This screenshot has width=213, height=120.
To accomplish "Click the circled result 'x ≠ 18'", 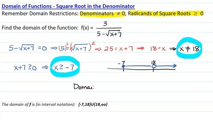I will tap(189, 48).
